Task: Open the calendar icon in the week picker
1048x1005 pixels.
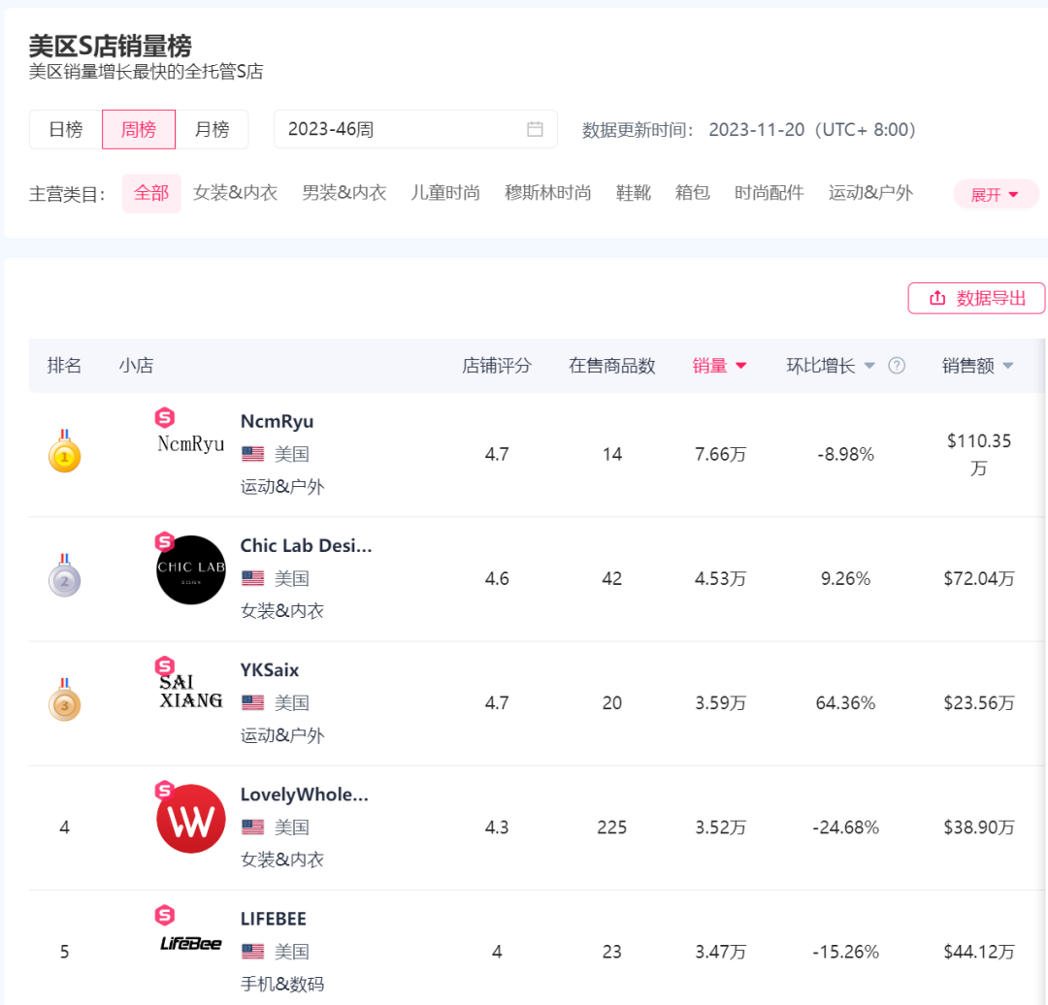Action: click(x=535, y=129)
